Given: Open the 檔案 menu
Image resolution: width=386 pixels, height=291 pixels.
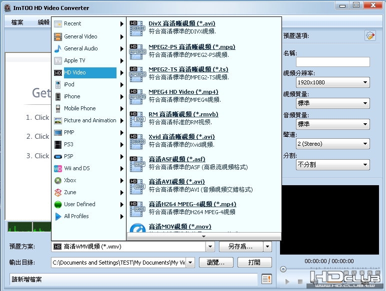Looking at the screenshot, I should point(17,22).
